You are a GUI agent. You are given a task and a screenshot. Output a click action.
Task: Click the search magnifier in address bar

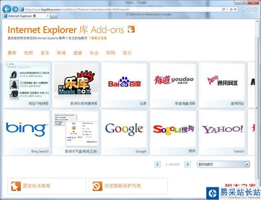pyautogui.click(x=223, y=9)
